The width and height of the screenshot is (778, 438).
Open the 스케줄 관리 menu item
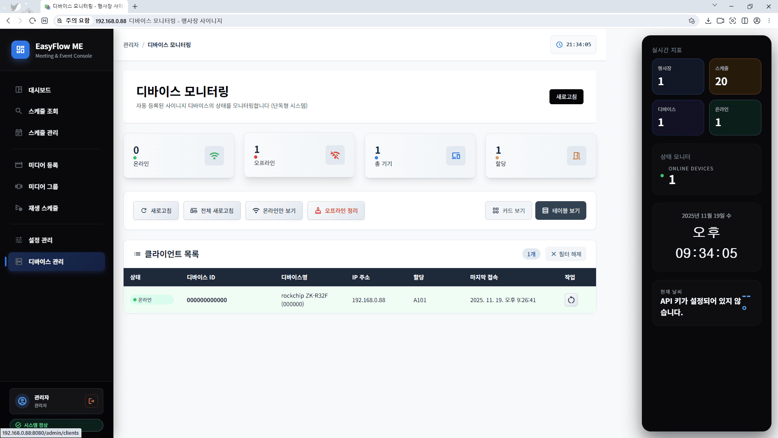tap(43, 133)
